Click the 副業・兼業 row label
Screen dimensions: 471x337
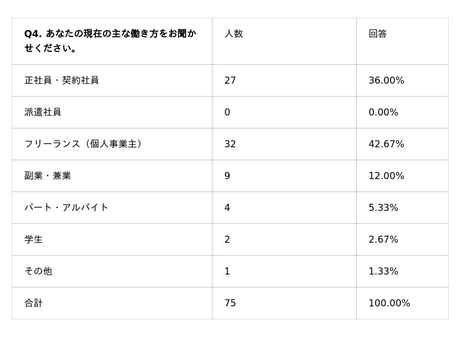(x=48, y=176)
